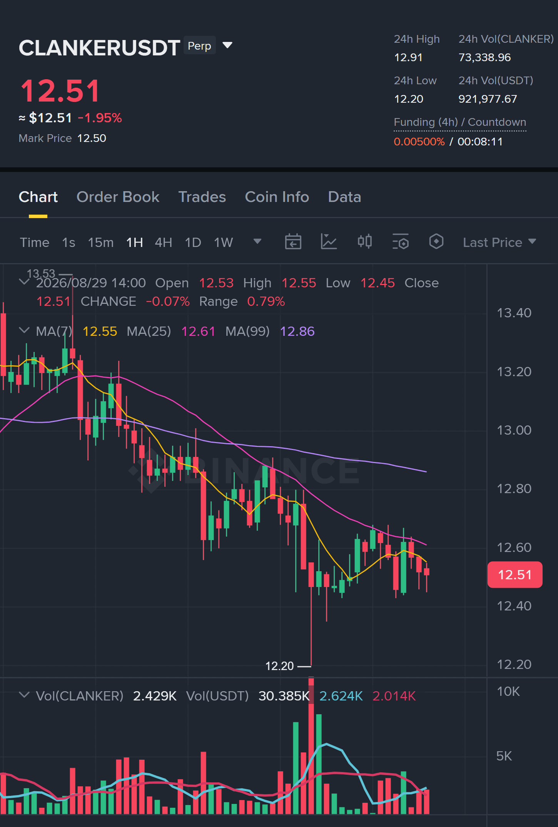Collapse the OHLC candle info row

pos(24,282)
